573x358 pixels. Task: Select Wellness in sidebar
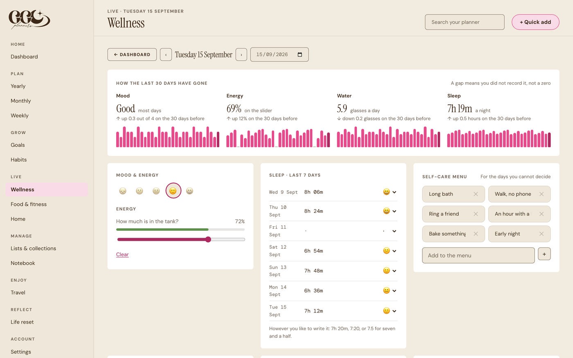[x=47, y=189]
